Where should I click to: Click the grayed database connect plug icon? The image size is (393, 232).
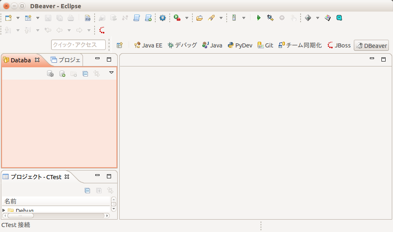click(x=102, y=18)
